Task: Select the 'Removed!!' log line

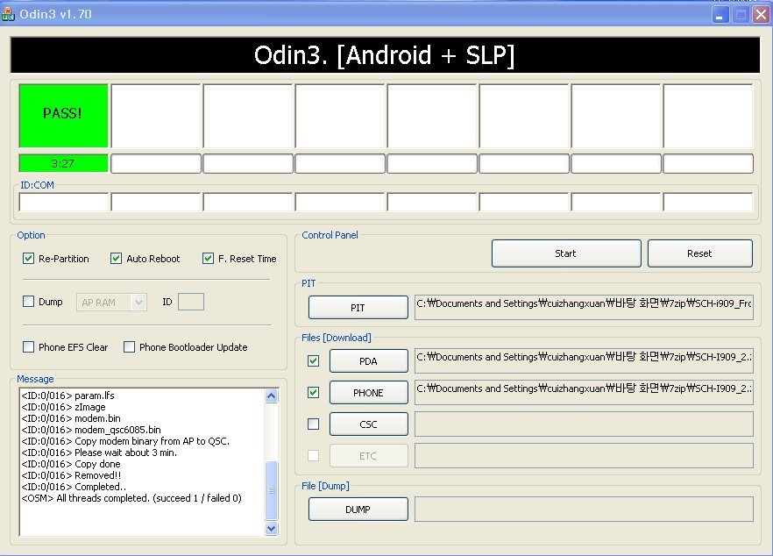Action: pos(72,475)
